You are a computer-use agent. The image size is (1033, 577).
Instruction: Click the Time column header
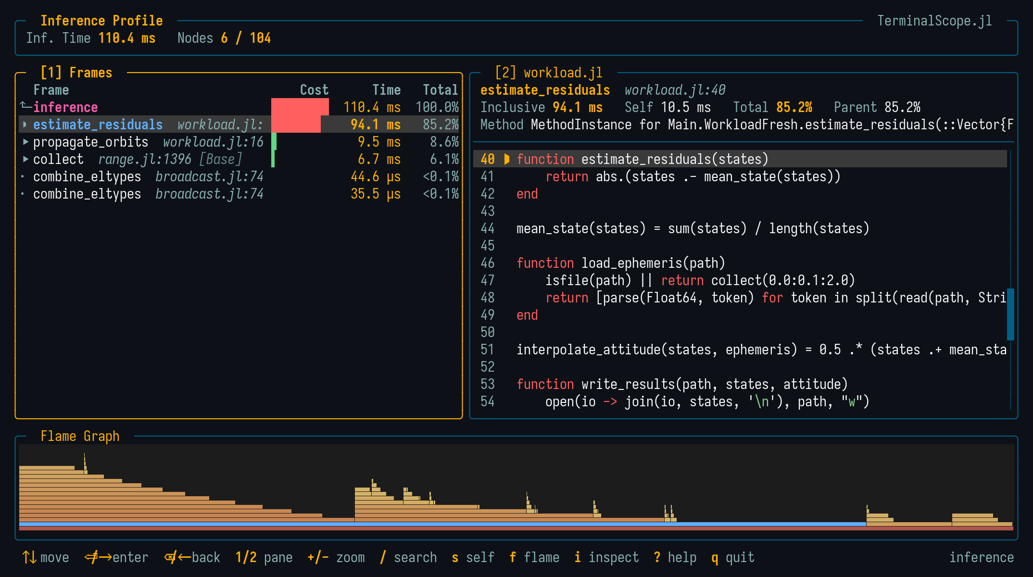point(387,90)
